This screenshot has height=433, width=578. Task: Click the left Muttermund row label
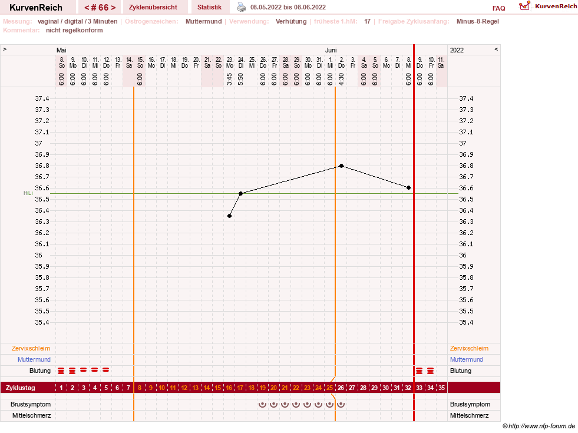(x=34, y=359)
